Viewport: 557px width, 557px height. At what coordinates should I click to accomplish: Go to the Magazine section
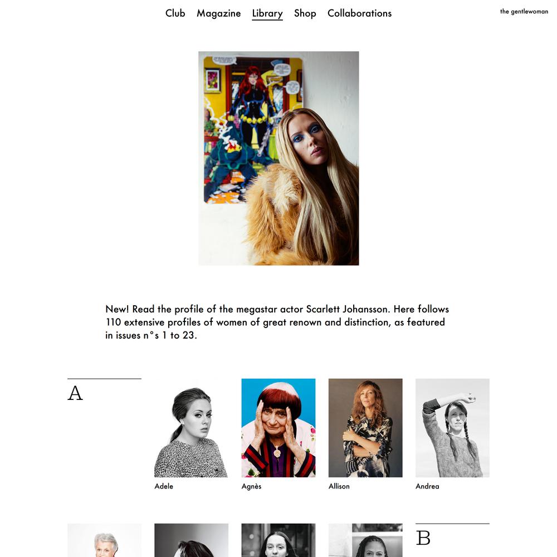219,13
